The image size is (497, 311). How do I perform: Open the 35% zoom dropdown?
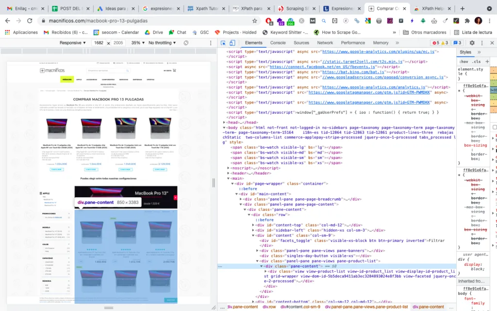(x=138, y=43)
